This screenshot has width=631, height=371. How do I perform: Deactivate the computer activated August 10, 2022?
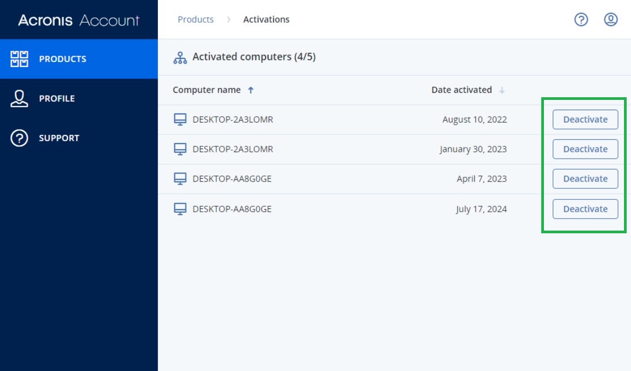coord(584,119)
